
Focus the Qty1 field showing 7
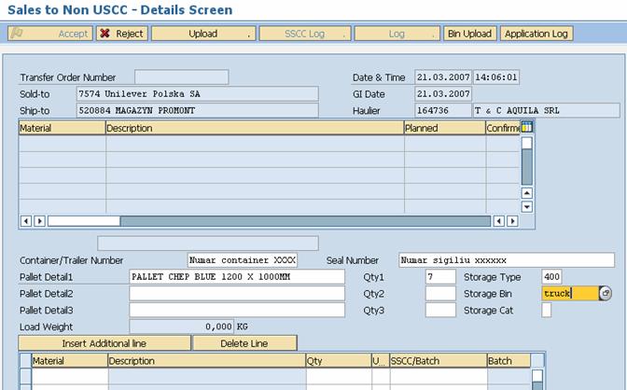(440, 277)
